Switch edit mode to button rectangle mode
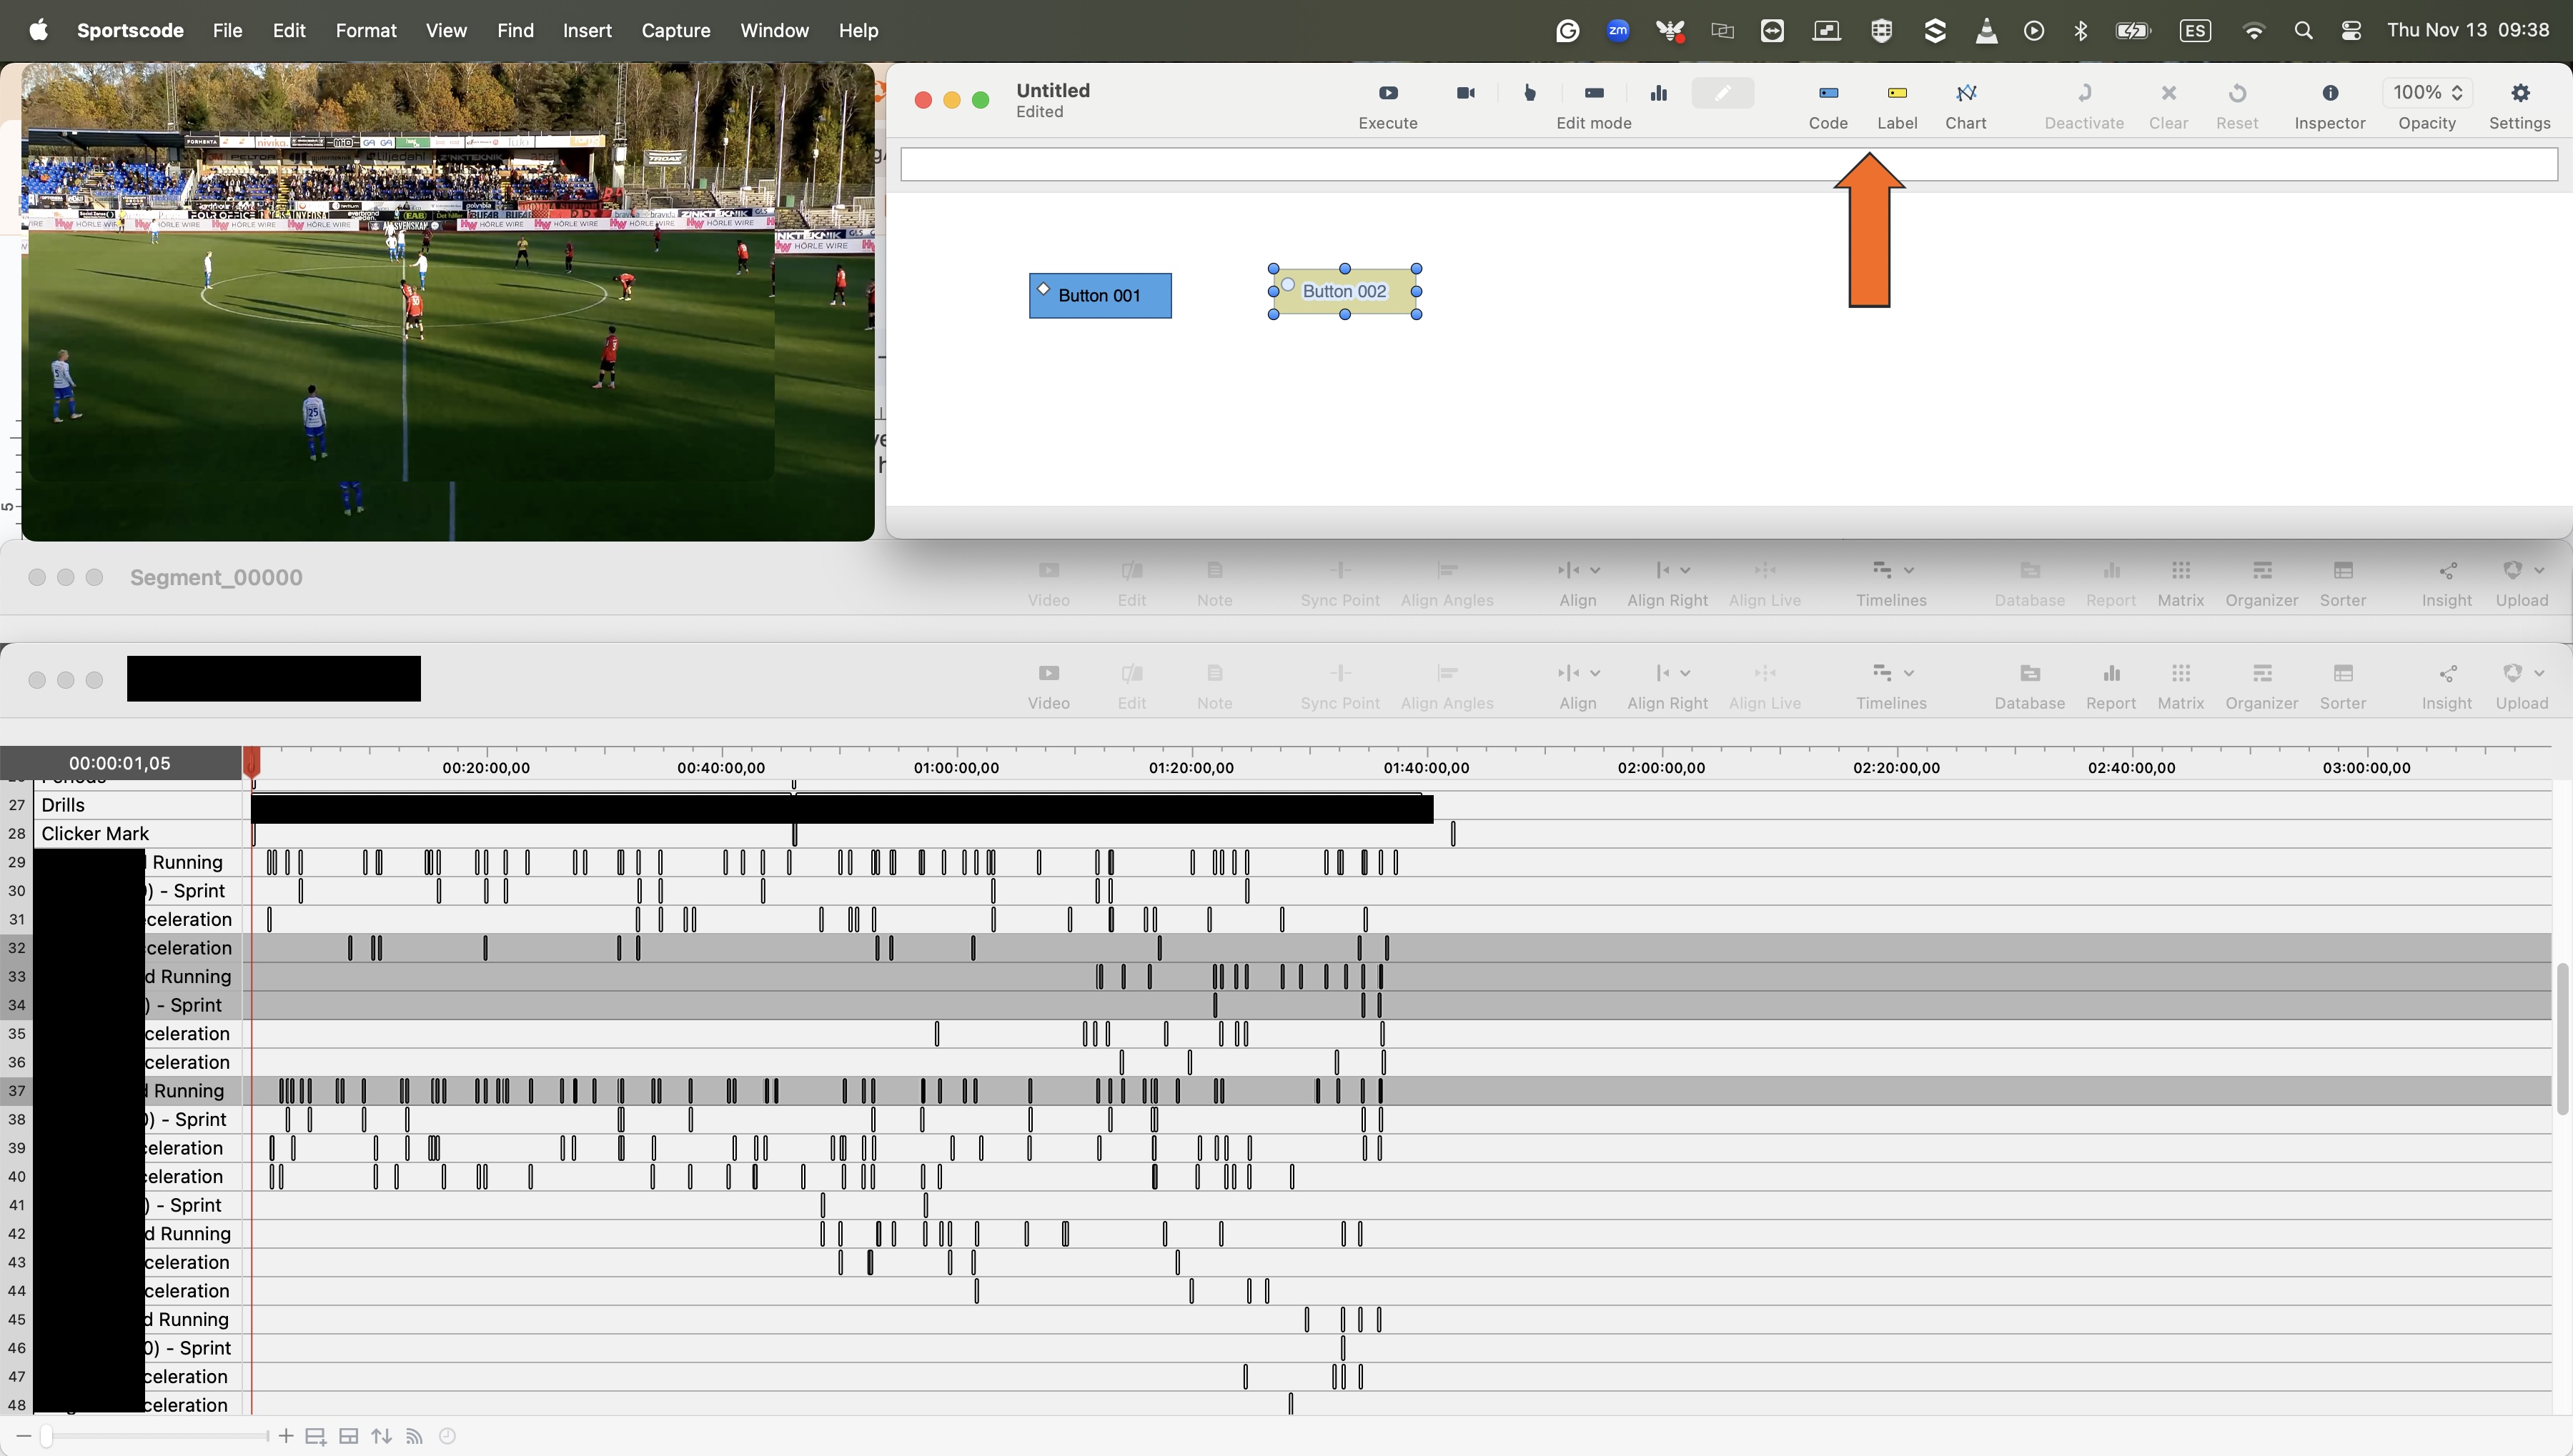The image size is (2573, 1456). 1595,93
